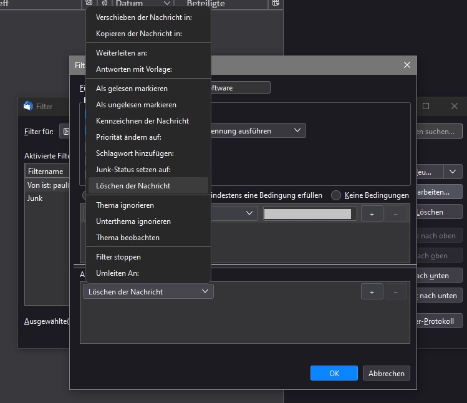Click the minus button in the condition row
The image size is (467, 403).
(395, 214)
